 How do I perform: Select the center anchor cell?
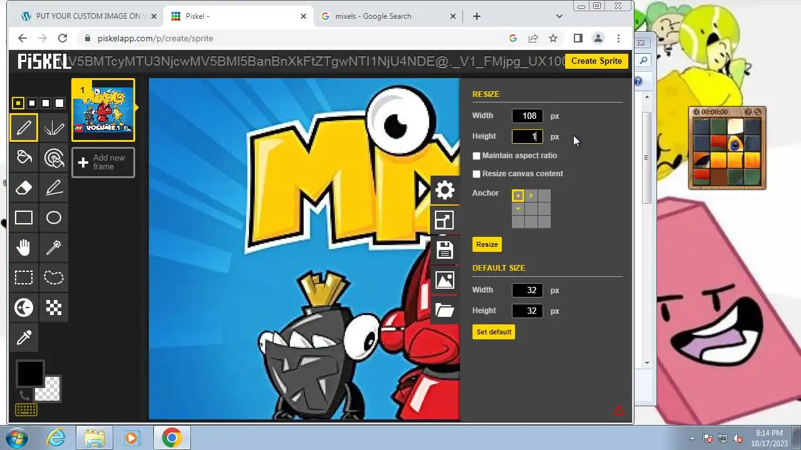click(531, 209)
